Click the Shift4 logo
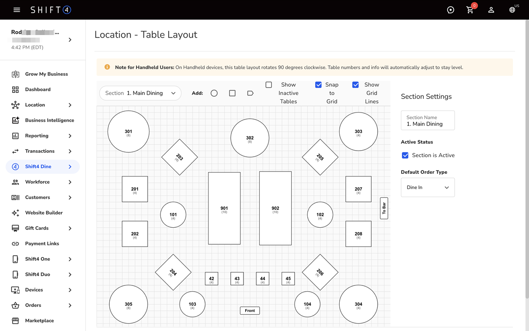The width and height of the screenshot is (529, 331). (x=51, y=10)
